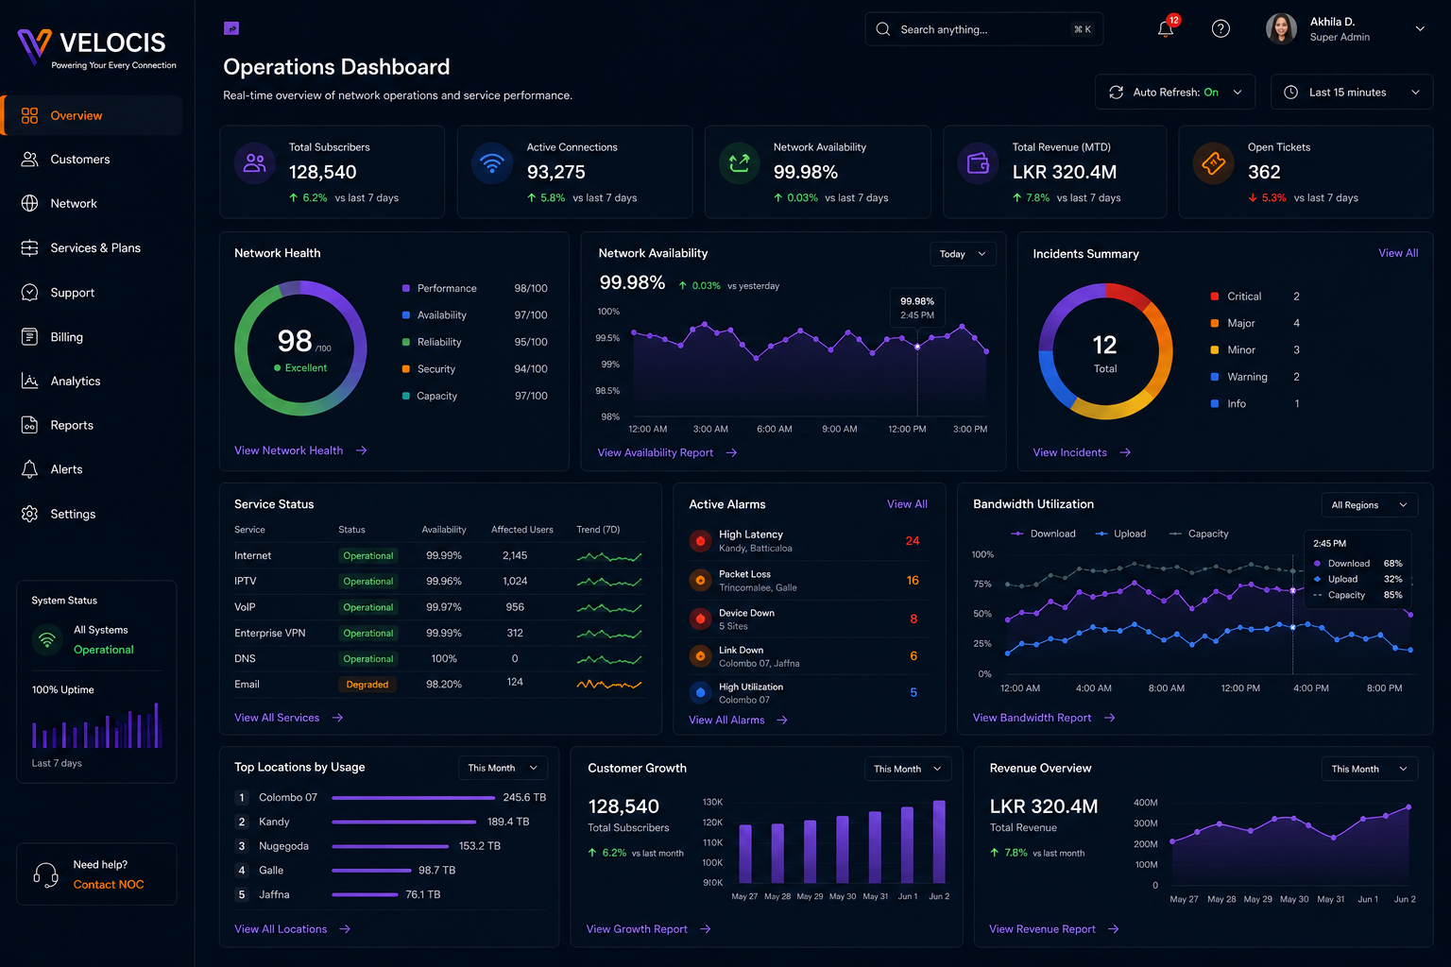1451x967 pixels.
Task: Click the Total Subscribers people icon
Action: (x=255, y=163)
